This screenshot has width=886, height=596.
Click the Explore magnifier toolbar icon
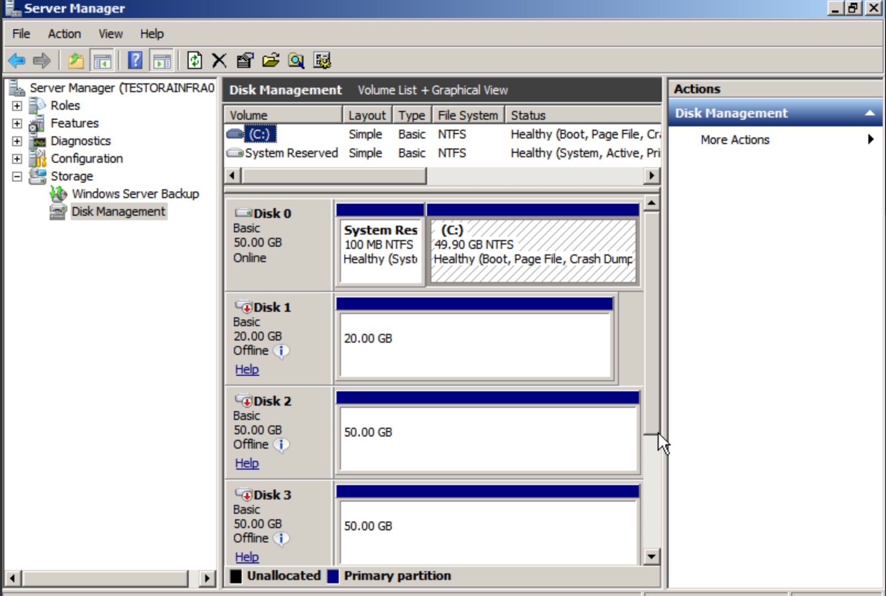point(296,60)
